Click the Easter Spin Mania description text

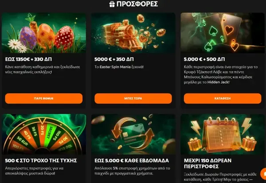click(119, 67)
